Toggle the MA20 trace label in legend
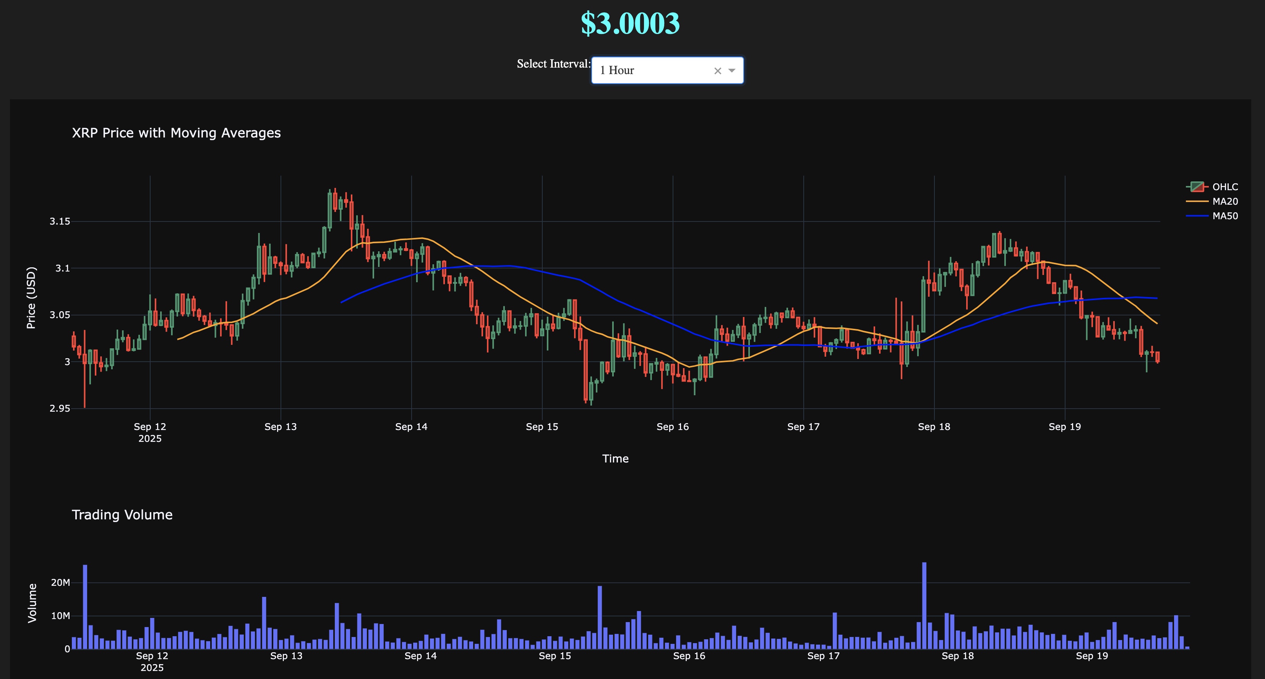 tap(1225, 202)
